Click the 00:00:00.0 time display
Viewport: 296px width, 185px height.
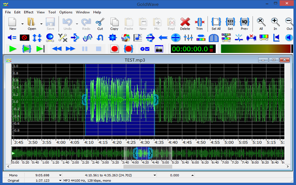193,49
